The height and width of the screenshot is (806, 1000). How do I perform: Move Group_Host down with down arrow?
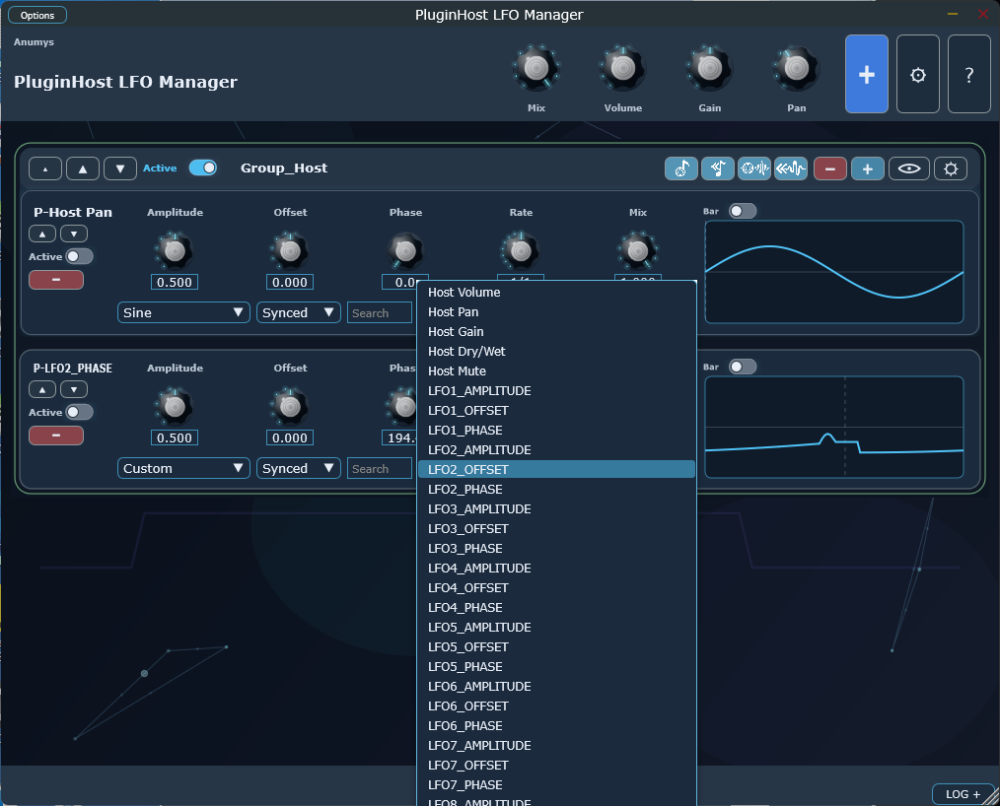click(x=120, y=168)
